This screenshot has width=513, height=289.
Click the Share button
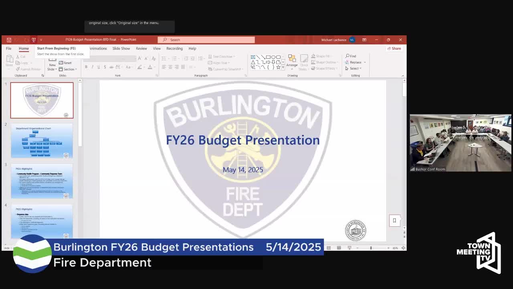(394, 48)
